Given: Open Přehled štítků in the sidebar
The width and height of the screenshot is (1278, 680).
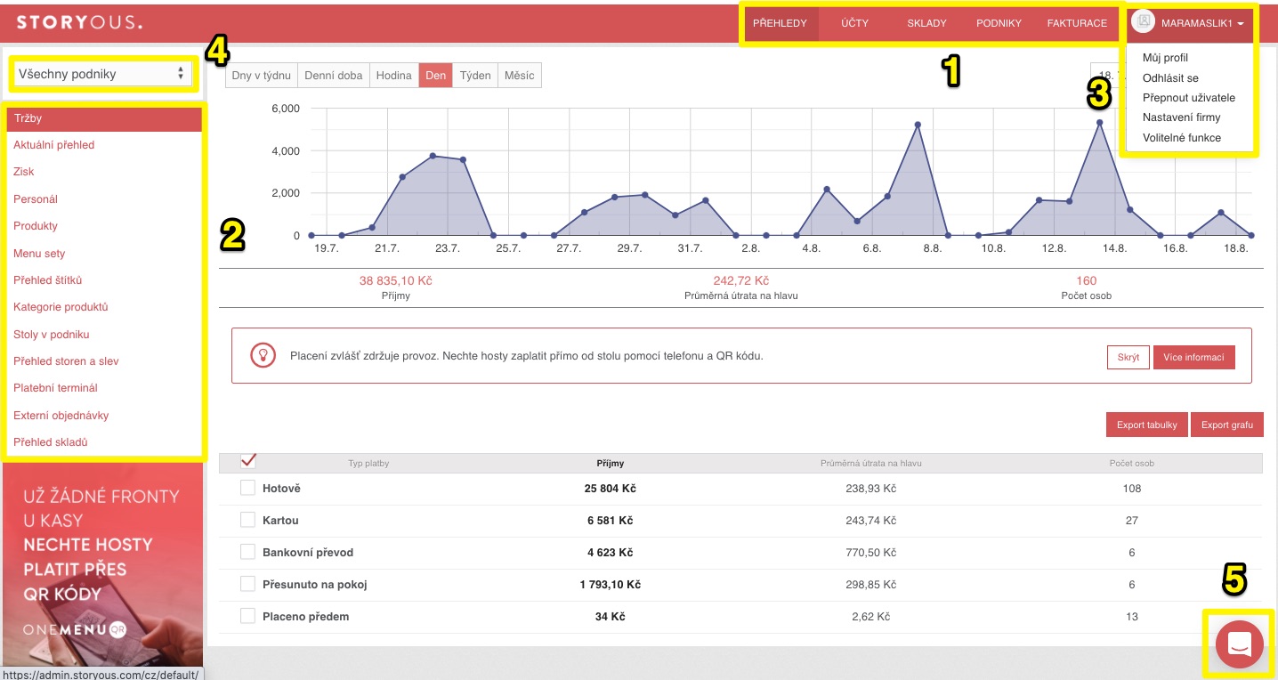Looking at the screenshot, I should (x=48, y=280).
